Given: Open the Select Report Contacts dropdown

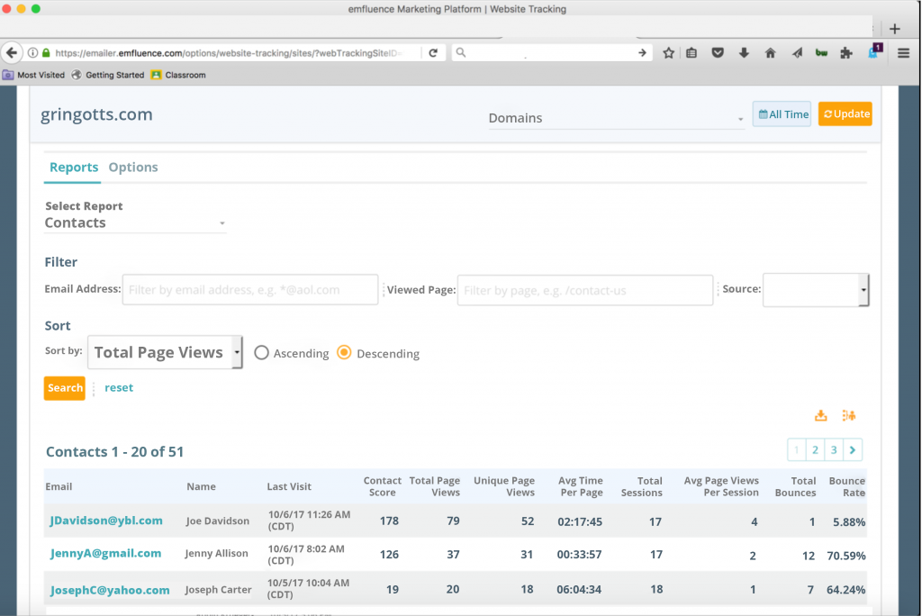Looking at the screenshot, I should [x=134, y=222].
